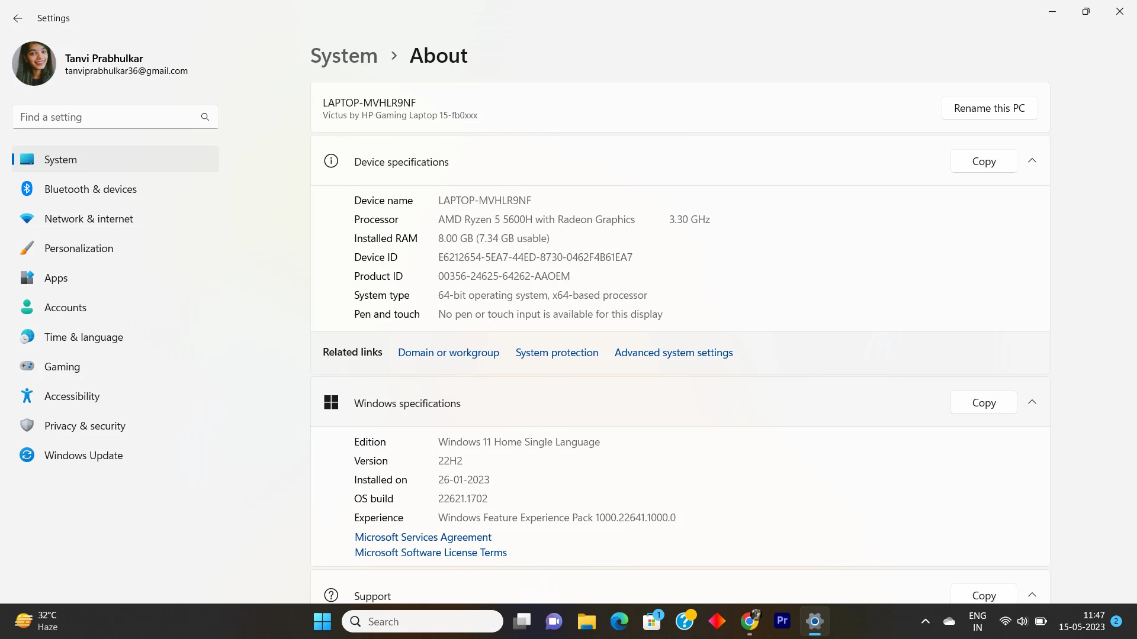Open the Gaming controller icon
This screenshot has height=639, width=1137.
pyautogui.click(x=27, y=366)
